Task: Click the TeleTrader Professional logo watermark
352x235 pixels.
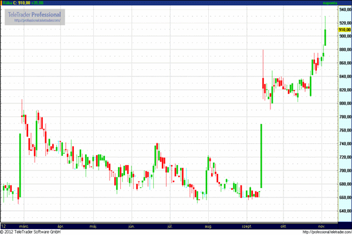Action: (33, 13)
